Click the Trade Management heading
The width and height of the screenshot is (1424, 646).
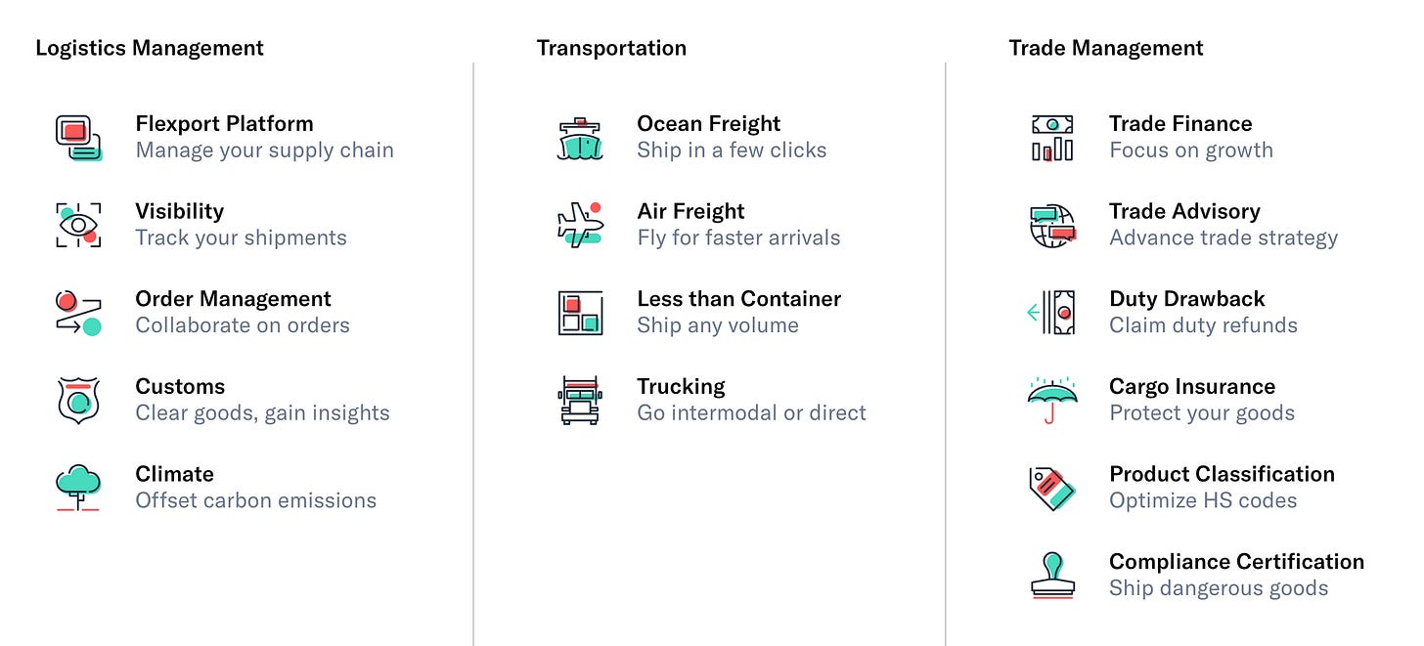pyautogui.click(x=1105, y=47)
